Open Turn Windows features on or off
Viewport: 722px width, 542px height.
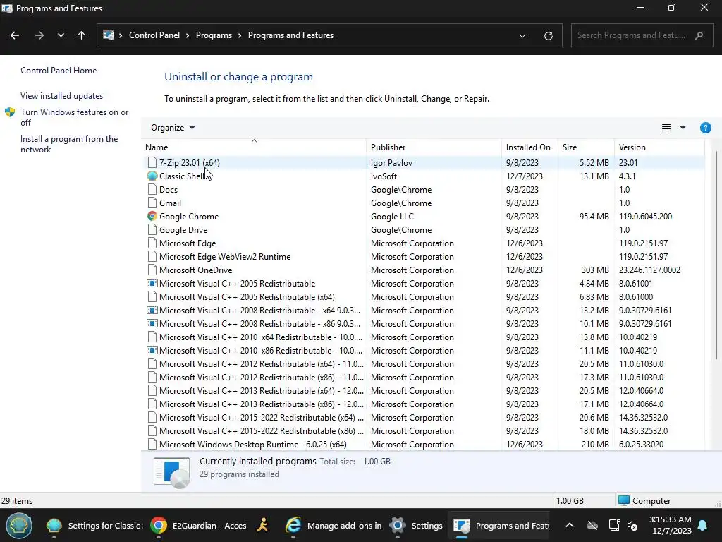(75, 117)
